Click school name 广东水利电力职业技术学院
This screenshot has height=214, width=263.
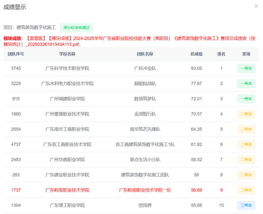[67, 84]
